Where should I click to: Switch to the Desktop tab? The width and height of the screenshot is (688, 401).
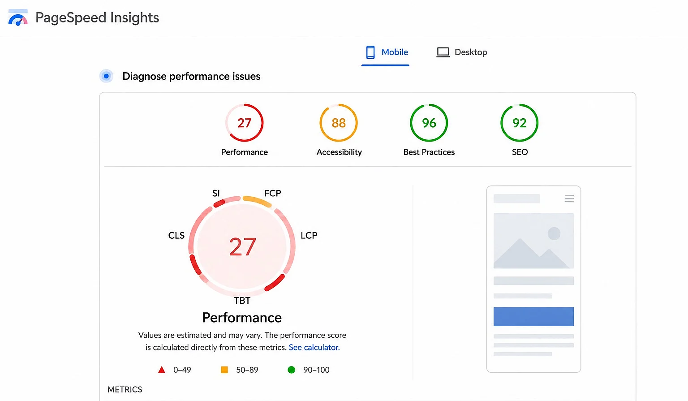462,52
